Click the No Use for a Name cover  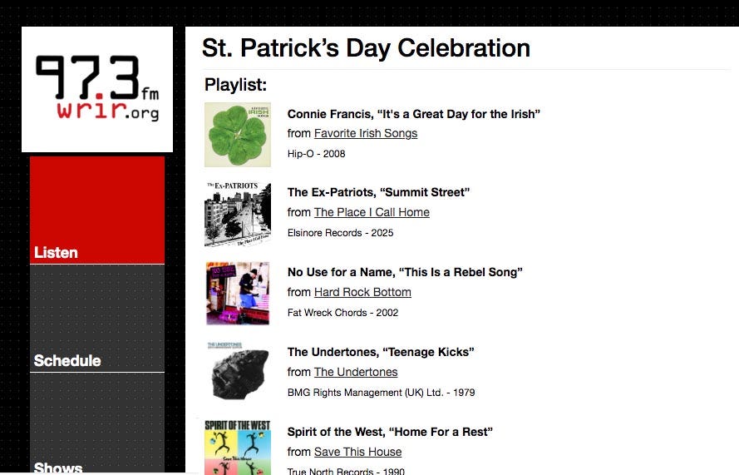click(x=238, y=294)
